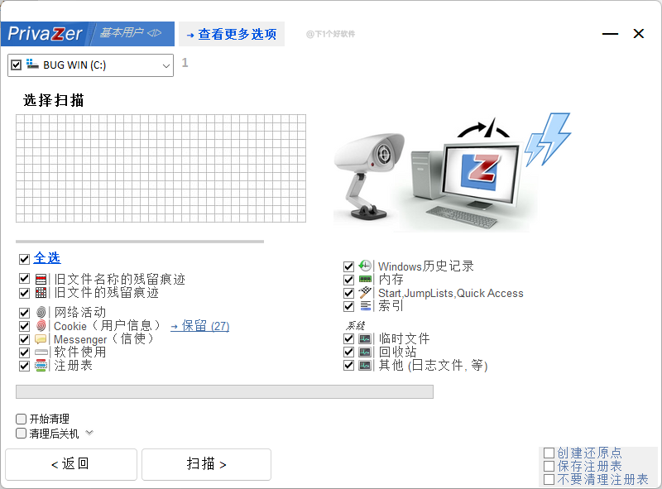The height and width of the screenshot is (489, 662).
Task: Click the grid icon for old file traces
Action: [41, 293]
